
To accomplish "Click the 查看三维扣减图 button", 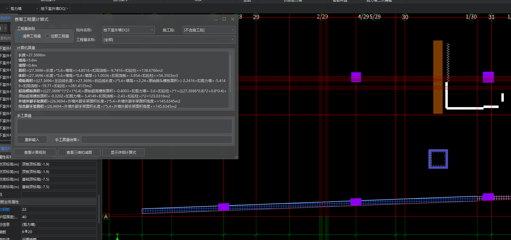I will click(x=79, y=152).
